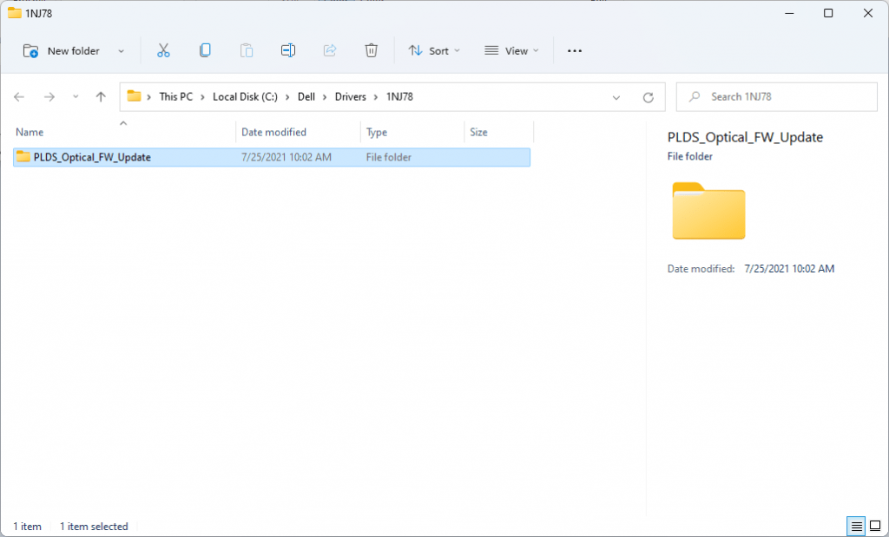Go up one level with Up arrow
The image size is (889, 537).
click(x=101, y=97)
